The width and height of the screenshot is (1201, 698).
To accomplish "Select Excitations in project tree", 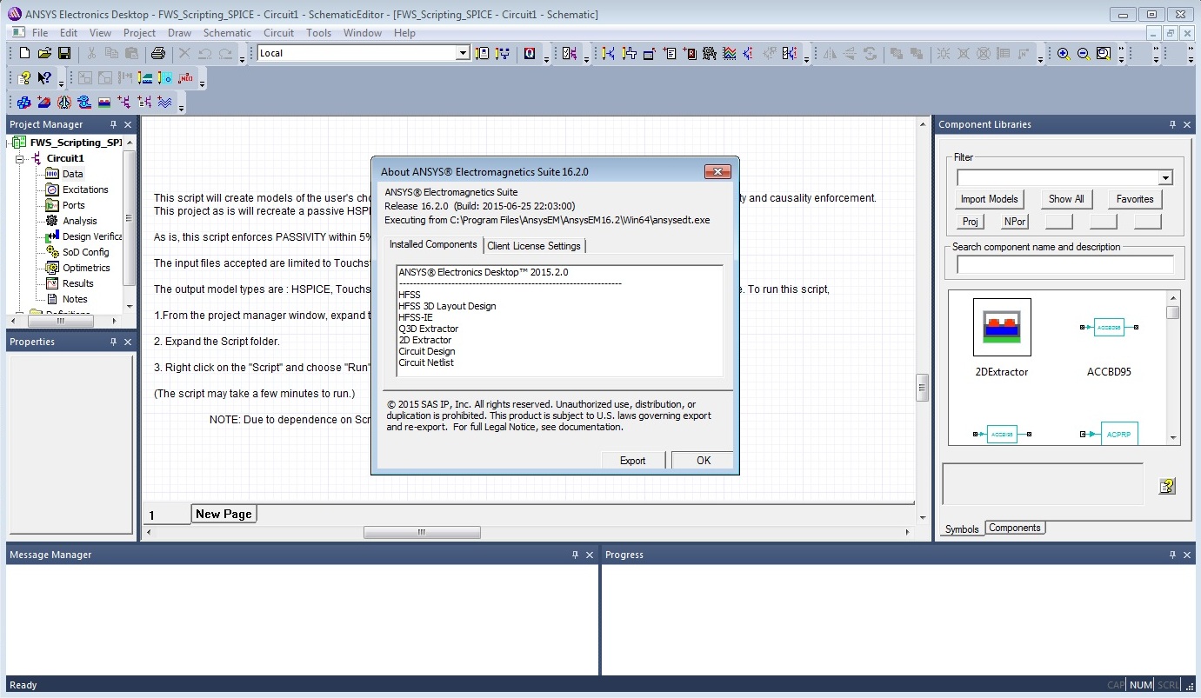I will [85, 189].
